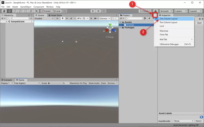Open Unity cloud services
The image size is (204, 127).
pyautogui.click(x=155, y=11)
